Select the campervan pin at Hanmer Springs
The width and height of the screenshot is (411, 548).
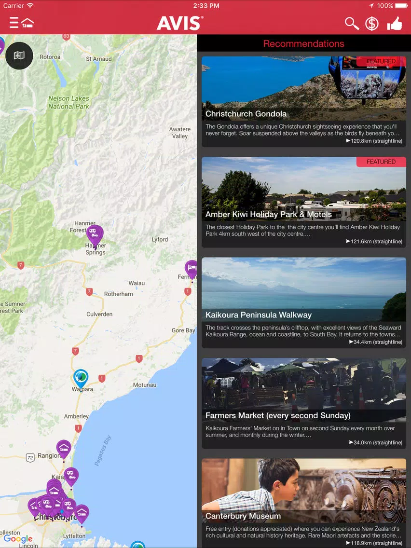click(95, 236)
